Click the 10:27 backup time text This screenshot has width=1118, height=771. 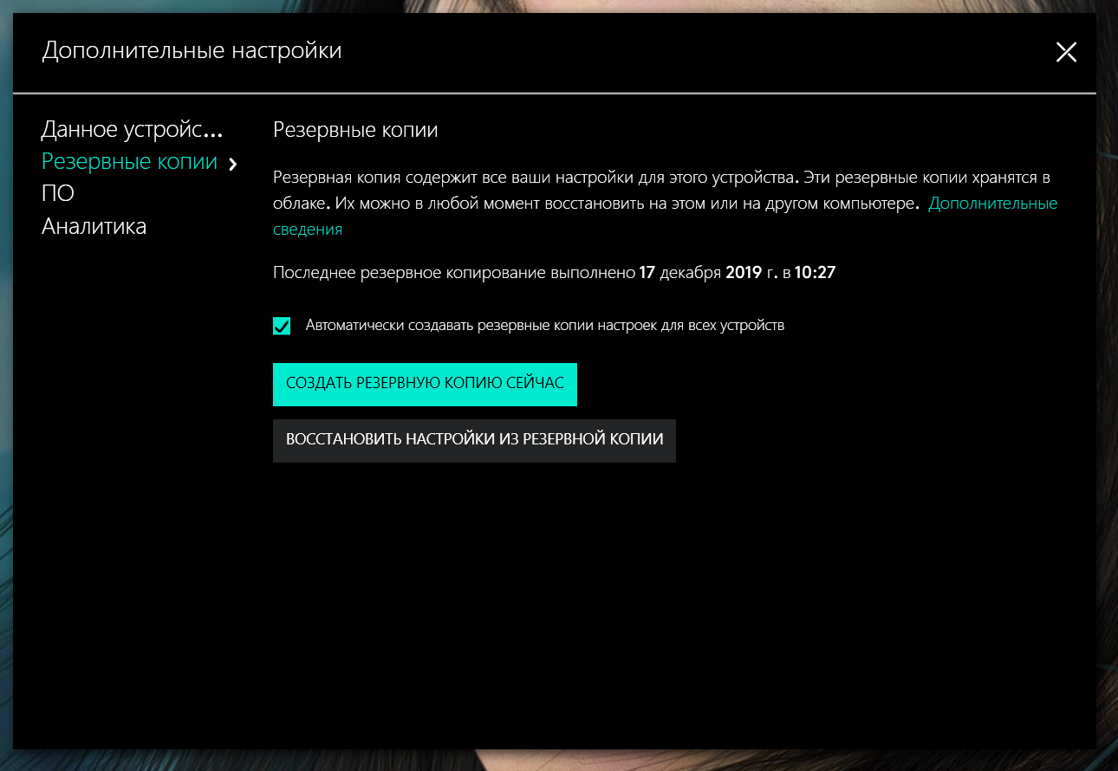[815, 273]
